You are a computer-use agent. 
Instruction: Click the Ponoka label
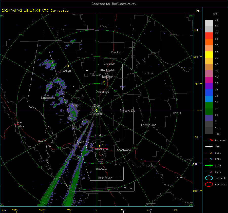pos(116,52)
